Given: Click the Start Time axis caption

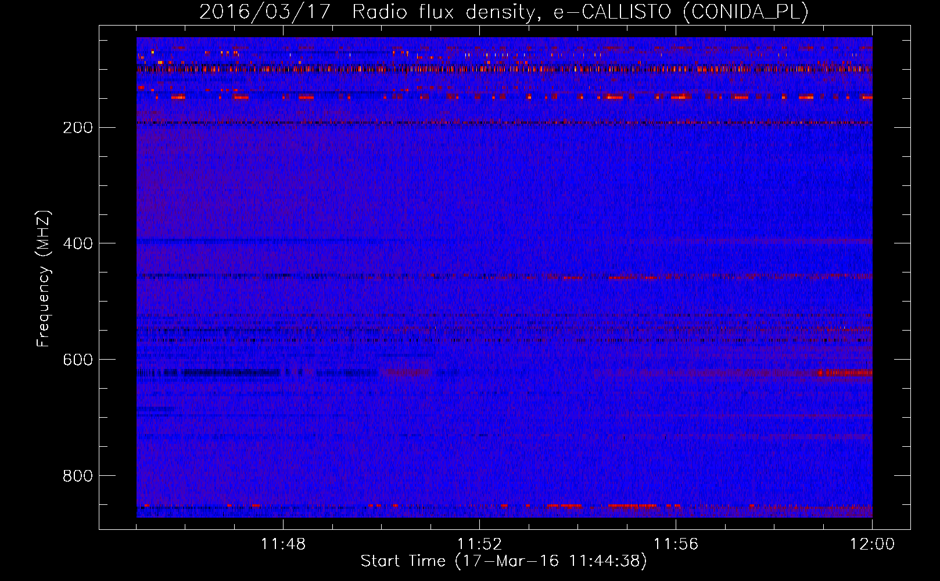Looking at the screenshot, I should 504,561.
